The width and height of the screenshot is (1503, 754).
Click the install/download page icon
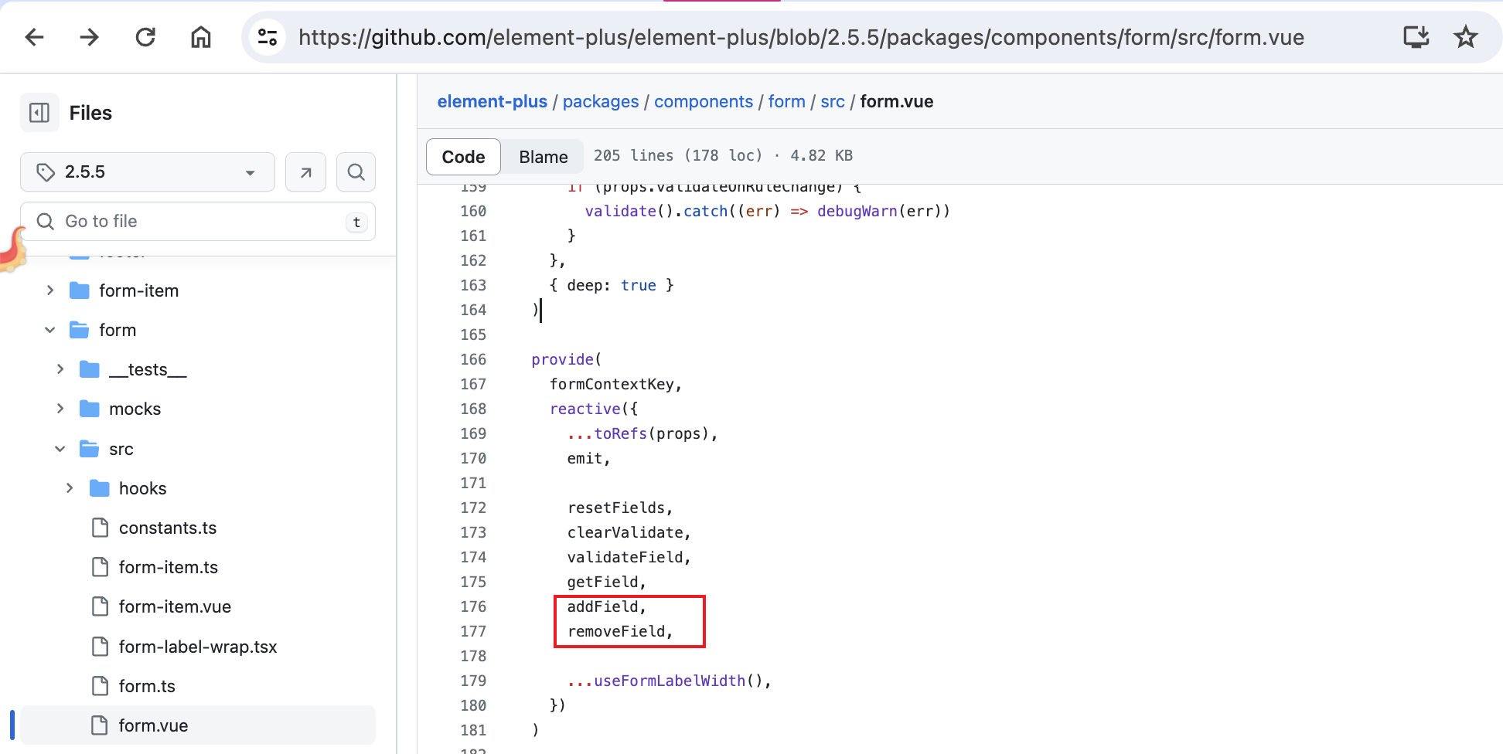(1416, 36)
